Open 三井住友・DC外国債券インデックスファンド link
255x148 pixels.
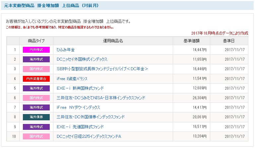pos(91,117)
